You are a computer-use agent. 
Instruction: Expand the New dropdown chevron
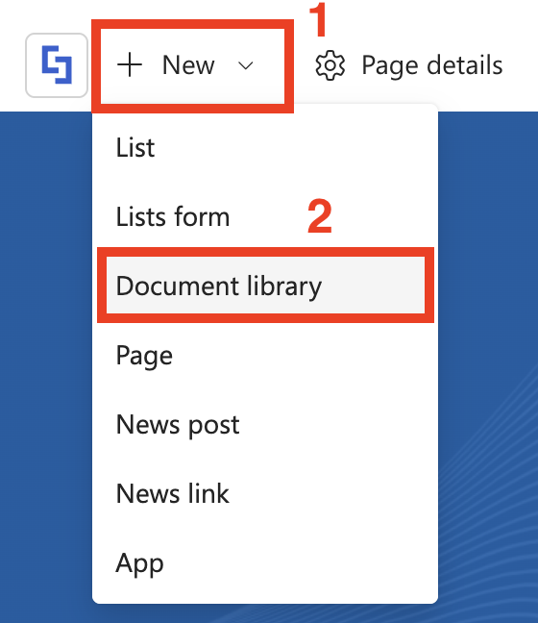tap(245, 65)
